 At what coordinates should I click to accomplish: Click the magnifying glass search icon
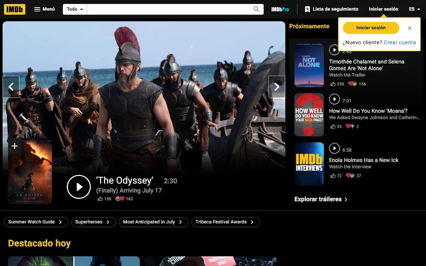pyautogui.click(x=256, y=9)
